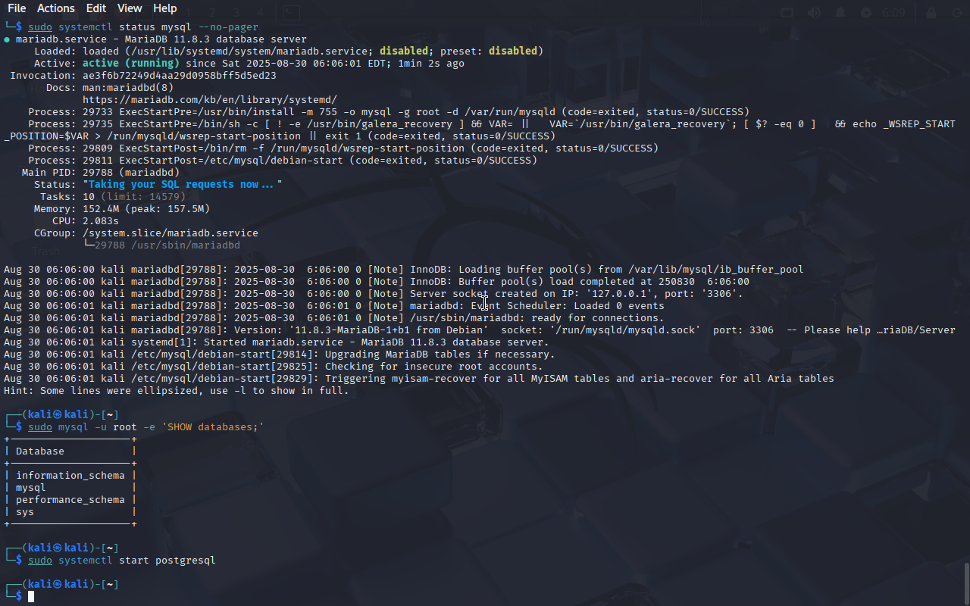Click the terminal window icon in the panel
This screenshot has height=606, width=970.
click(x=292, y=12)
